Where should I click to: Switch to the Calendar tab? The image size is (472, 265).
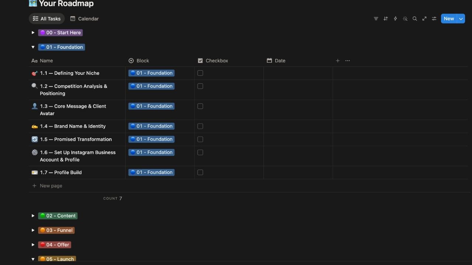(x=84, y=19)
